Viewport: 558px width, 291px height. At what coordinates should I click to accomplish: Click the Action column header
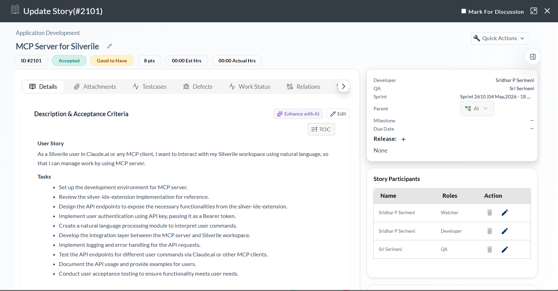(493, 196)
